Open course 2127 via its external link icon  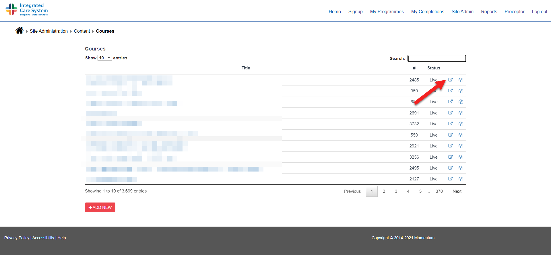(x=451, y=179)
